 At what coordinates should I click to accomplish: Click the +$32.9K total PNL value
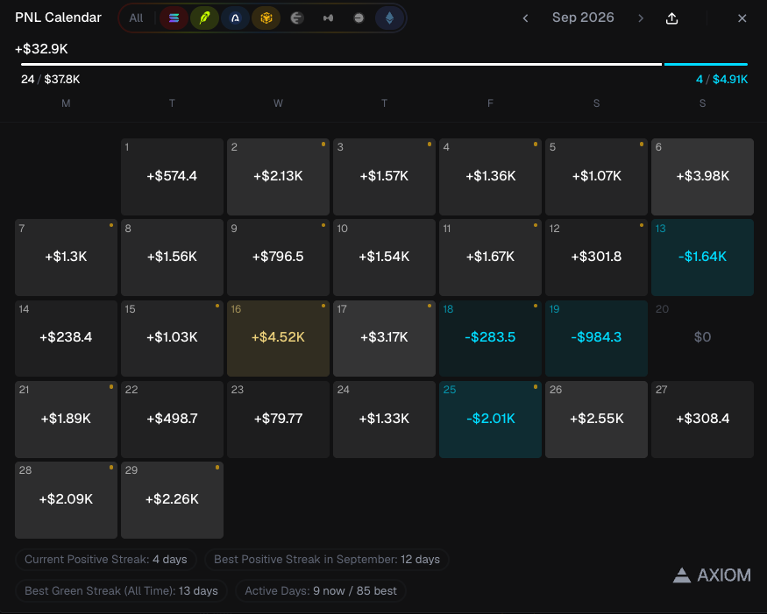41,49
